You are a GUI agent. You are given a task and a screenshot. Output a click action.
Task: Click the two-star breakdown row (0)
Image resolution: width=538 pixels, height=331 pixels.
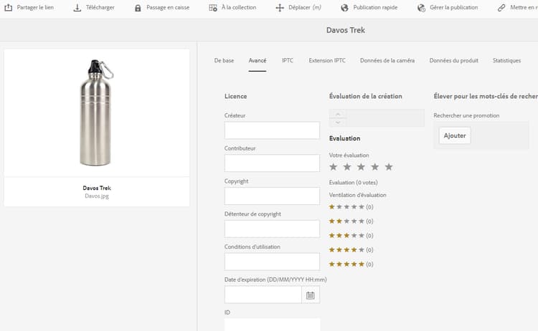tap(351, 221)
